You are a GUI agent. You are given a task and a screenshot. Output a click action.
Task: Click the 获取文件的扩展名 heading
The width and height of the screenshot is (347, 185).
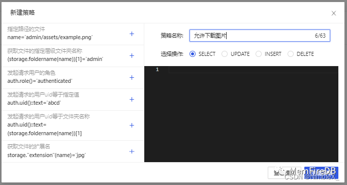(29, 146)
